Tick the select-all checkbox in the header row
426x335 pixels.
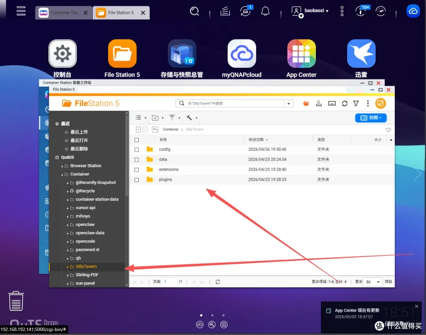click(x=136, y=140)
